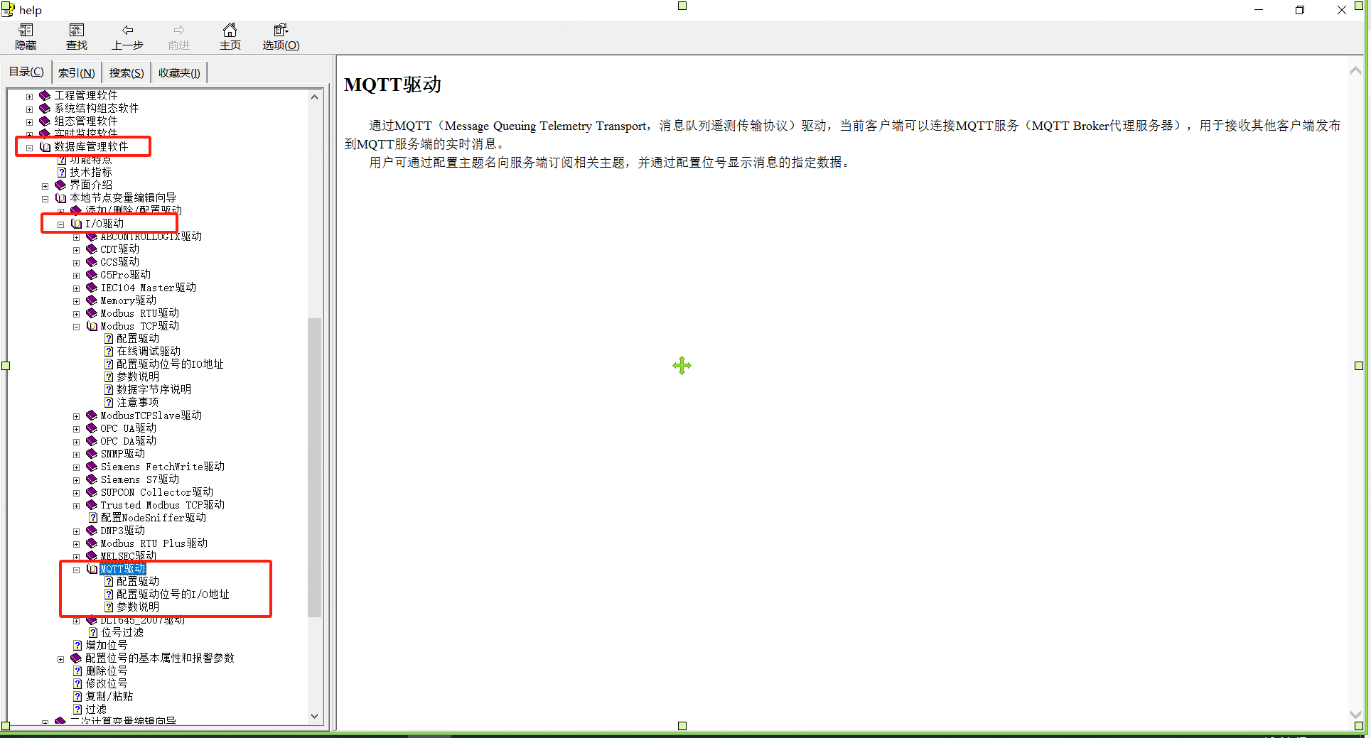Image resolution: width=1371 pixels, height=738 pixels.
Task: Expand the Siemens S7驱动 node
Action: click(76, 480)
